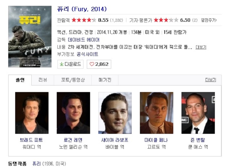
Task: Open the 평점주기 rating link
Action: (209, 20)
